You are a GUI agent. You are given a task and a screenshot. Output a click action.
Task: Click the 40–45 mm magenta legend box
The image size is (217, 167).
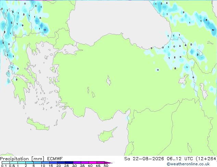point(93,163)
